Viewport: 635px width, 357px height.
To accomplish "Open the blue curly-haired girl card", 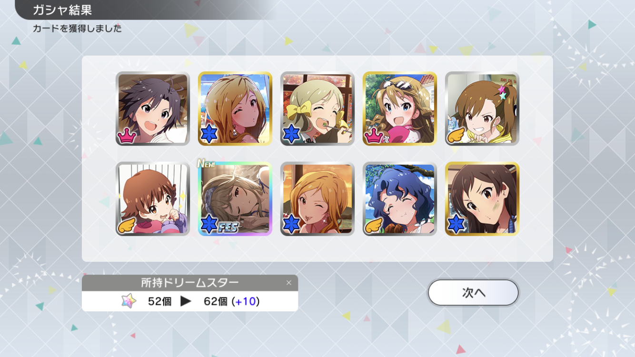I will (400, 198).
